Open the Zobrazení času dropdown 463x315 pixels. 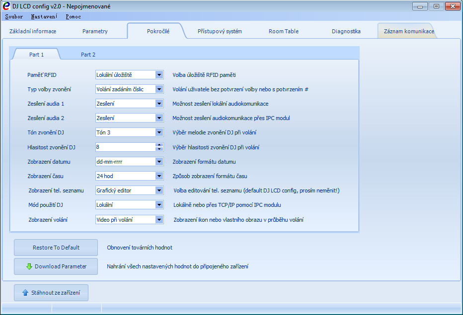coord(159,176)
